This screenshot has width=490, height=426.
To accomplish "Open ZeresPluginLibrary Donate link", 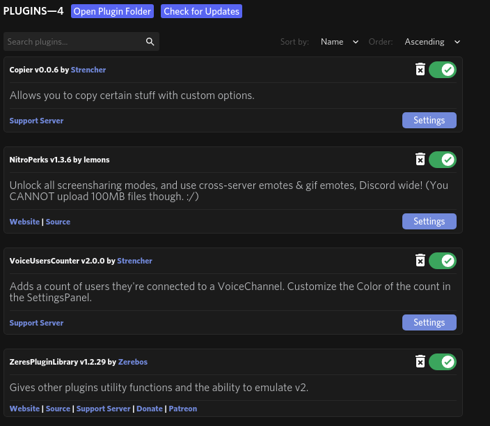I will point(150,409).
